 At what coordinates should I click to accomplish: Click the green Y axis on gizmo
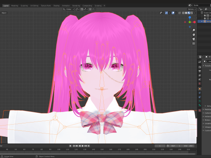pyautogui.click(x=190, y=22)
